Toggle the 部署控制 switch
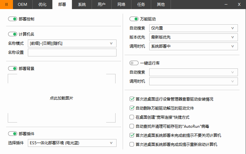Image resolution: width=246 pixels, height=154 pixels. click(13, 19)
